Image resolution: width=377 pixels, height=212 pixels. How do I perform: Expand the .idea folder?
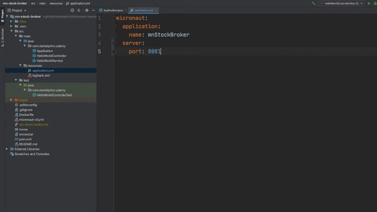11,21
